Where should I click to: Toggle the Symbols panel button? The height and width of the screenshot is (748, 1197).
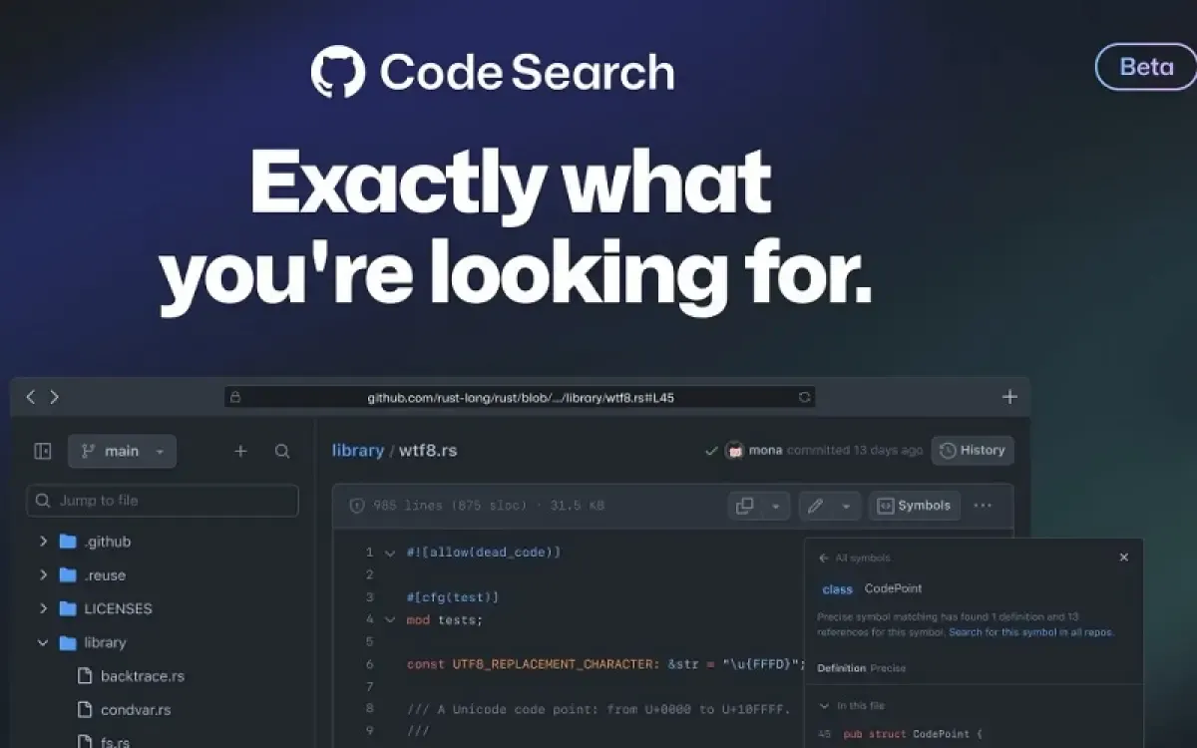pos(914,506)
